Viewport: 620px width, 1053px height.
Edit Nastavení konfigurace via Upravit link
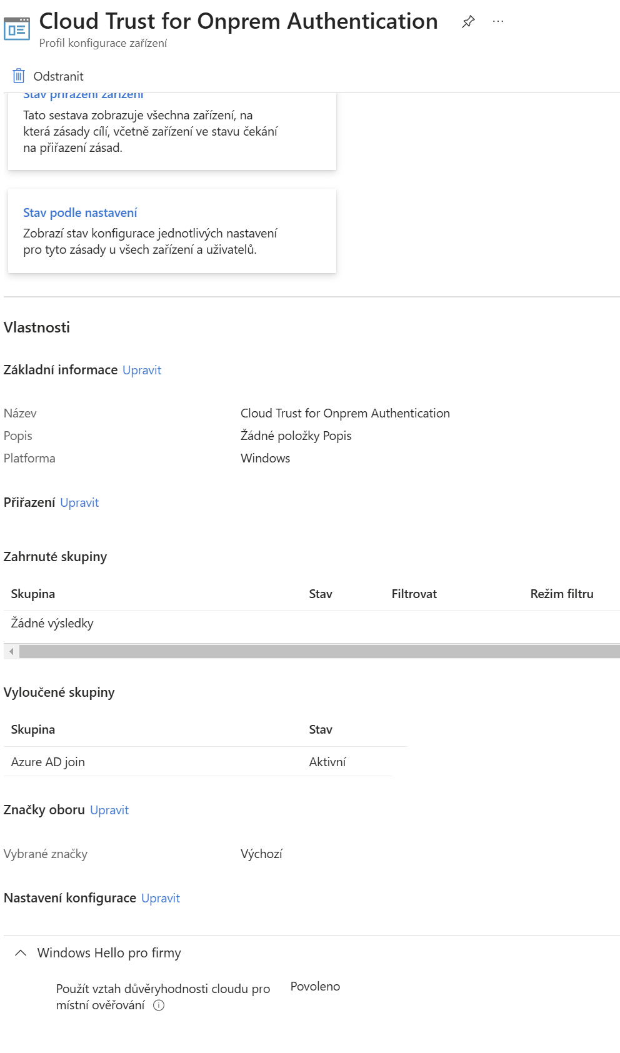(161, 898)
